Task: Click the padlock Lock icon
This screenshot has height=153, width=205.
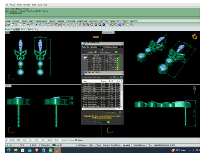Action: (84, 25)
